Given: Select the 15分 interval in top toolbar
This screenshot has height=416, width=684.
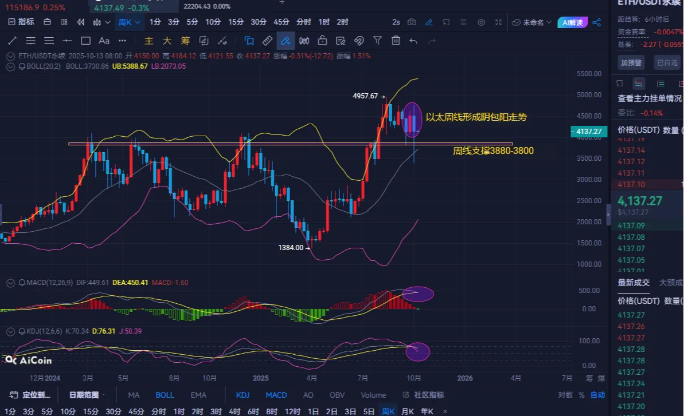Looking at the screenshot, I should (x=236, y=22).
